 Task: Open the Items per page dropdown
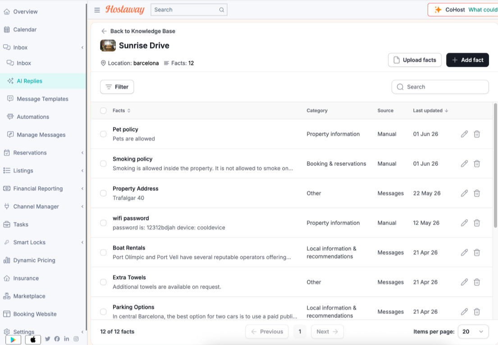point(473,331)
